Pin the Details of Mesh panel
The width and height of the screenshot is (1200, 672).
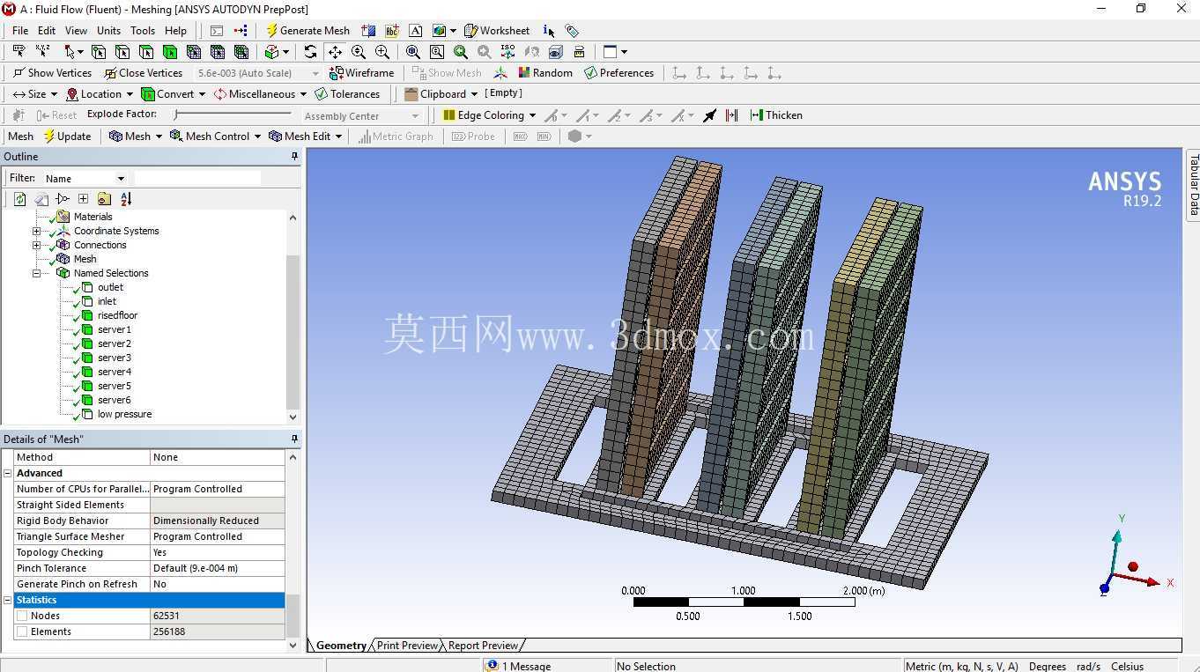pos(294,439)
